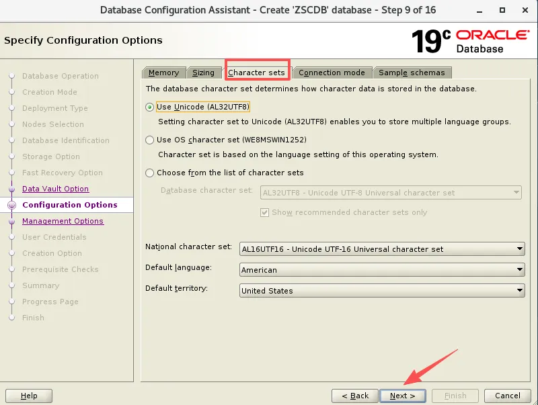Image resolution: width=538 pixels, height=405 pixels.
Task: Click Deployment Type step label
Action: point(55,108)
